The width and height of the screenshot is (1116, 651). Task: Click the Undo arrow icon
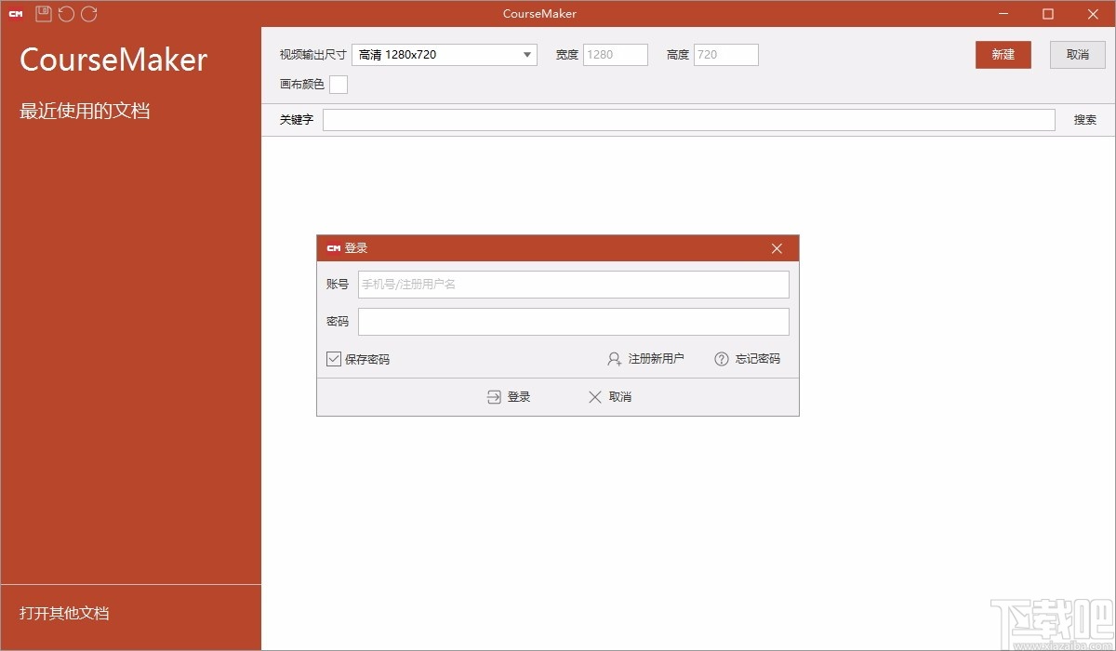[64, 13]
